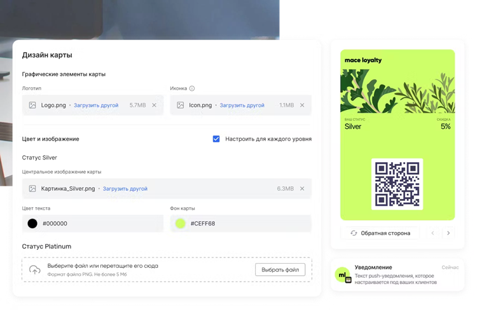Open the black text color swatch
477x335 pixels.
(32, 224)
